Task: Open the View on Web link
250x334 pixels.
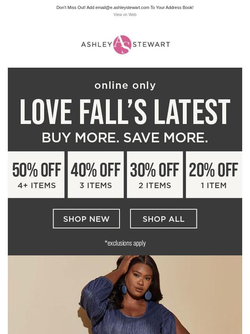Action: (125, 14)
